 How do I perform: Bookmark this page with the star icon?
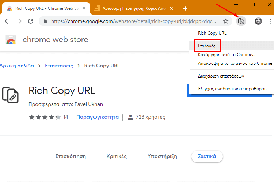click(226, 21)
